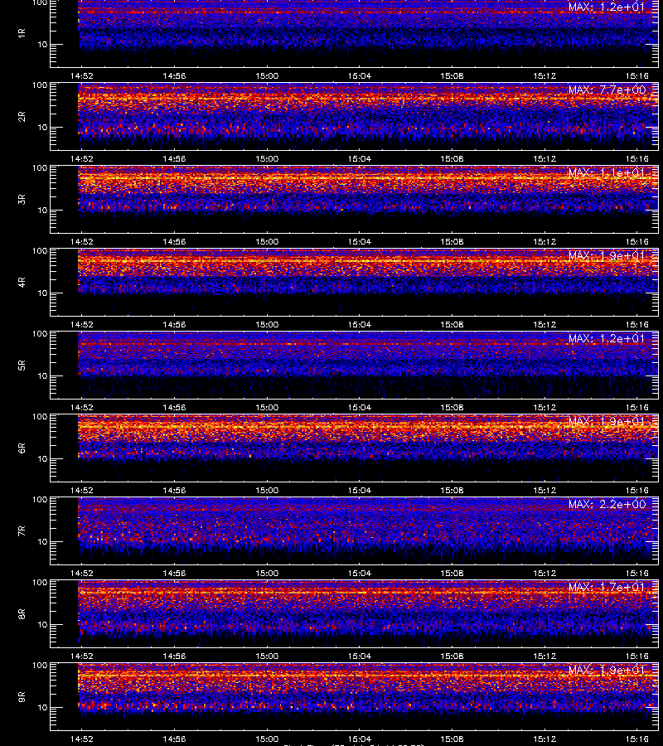The image size is (663, 746).
Task: Click the 5R panel axis label
Action: [x=22, y=365]
